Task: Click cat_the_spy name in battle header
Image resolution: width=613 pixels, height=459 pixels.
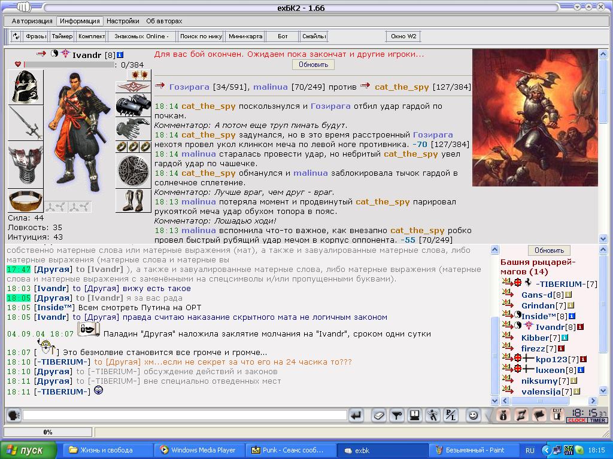Action: click(x=402, y=87)
